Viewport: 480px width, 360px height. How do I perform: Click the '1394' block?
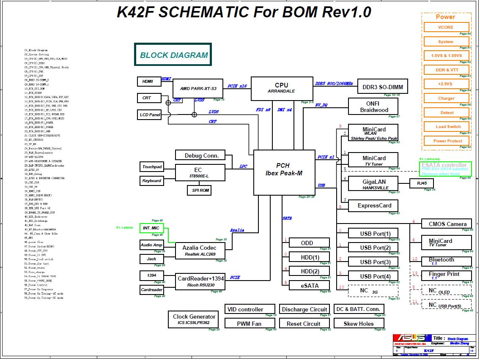pos(151,275)
